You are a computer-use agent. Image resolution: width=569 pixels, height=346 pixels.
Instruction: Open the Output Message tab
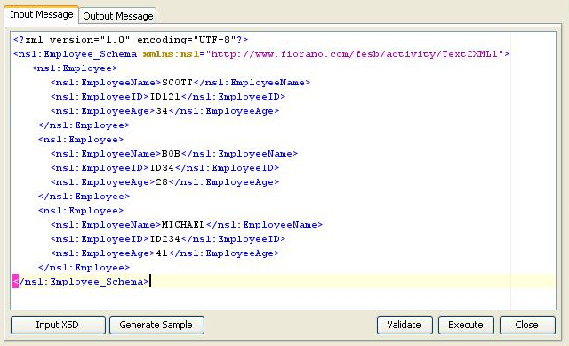pyautogui.click(x=118, y=16)
